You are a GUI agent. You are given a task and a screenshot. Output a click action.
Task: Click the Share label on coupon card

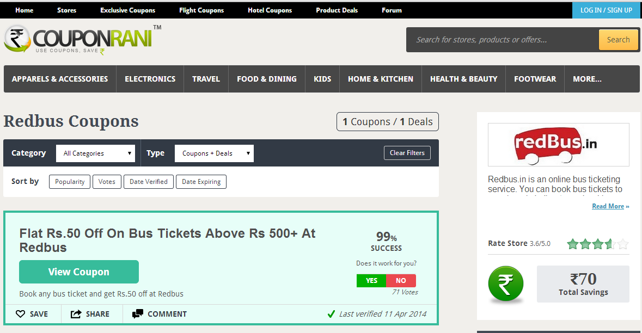[97, 314]
